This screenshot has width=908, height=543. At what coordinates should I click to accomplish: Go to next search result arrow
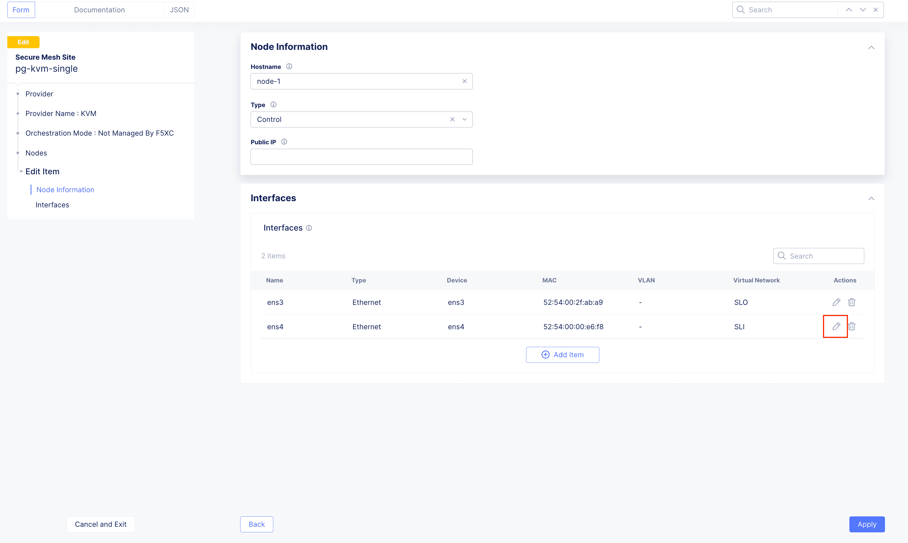[863, 10]
